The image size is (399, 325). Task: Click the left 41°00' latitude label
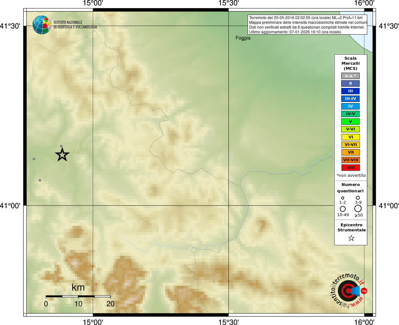coord(10,206)
